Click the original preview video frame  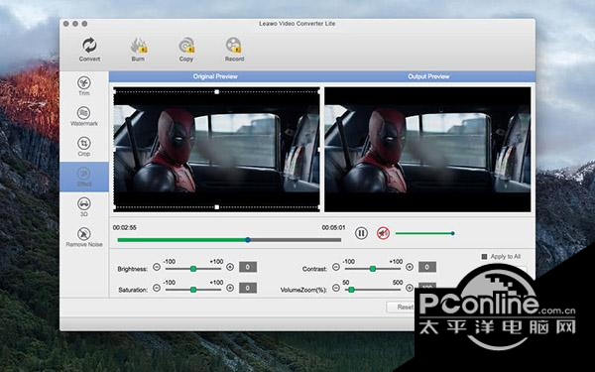tap(216, 150)
